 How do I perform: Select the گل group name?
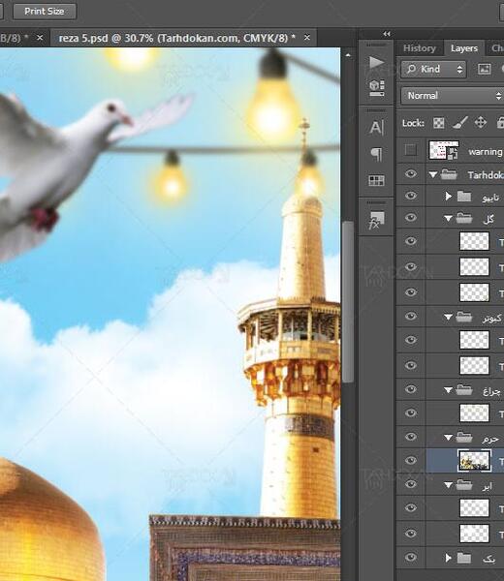click(x=488, y=219)
